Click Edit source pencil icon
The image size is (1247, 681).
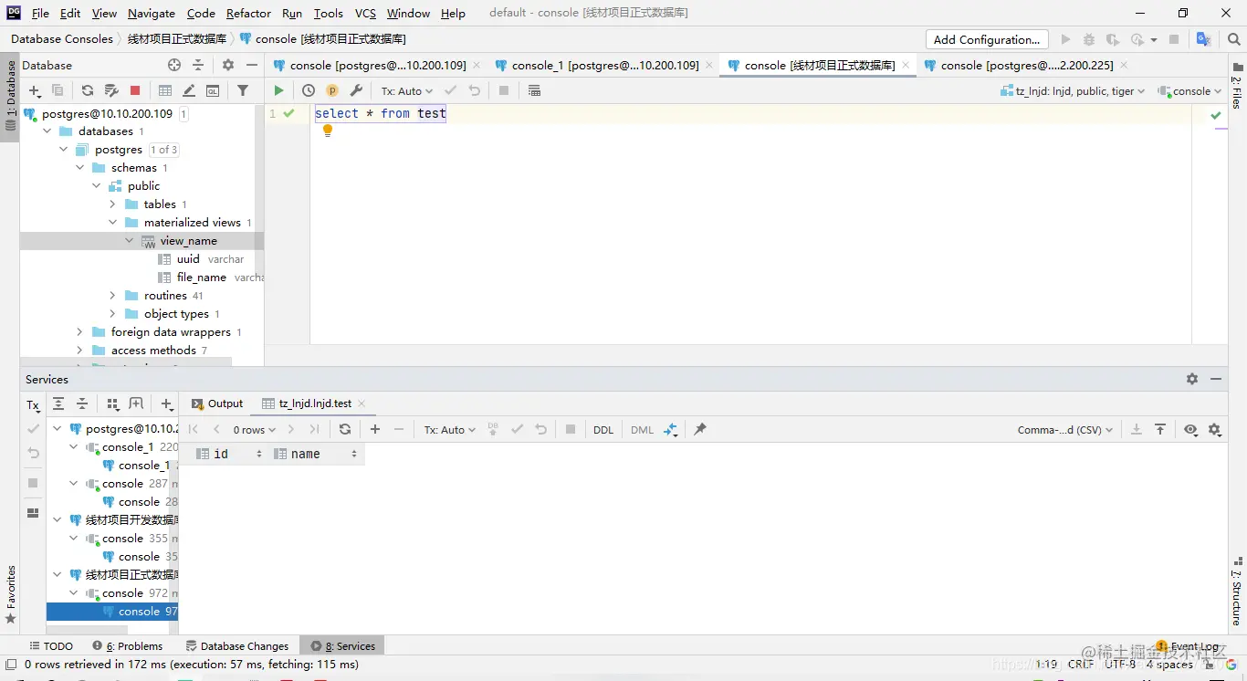coord(189,90)
